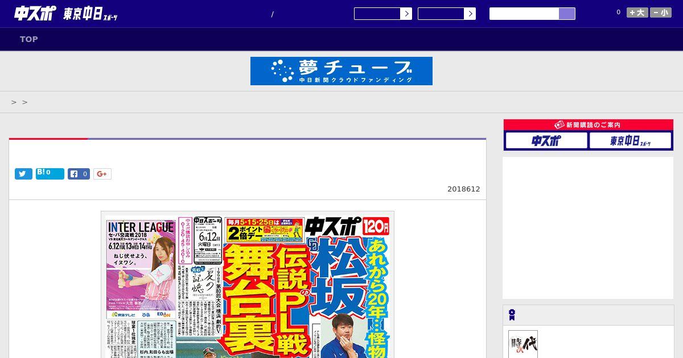
Task: Open the 夢チューブ crowdfunding banner
Action: 341,71
